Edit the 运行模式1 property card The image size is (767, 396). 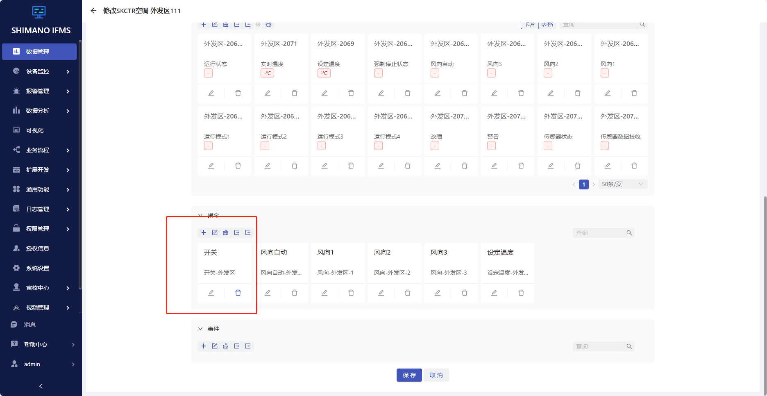point(211,166)
